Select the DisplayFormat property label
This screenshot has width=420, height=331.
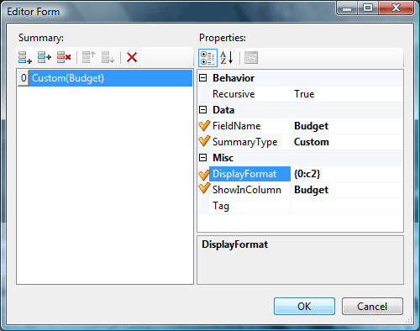click(249, 174)
